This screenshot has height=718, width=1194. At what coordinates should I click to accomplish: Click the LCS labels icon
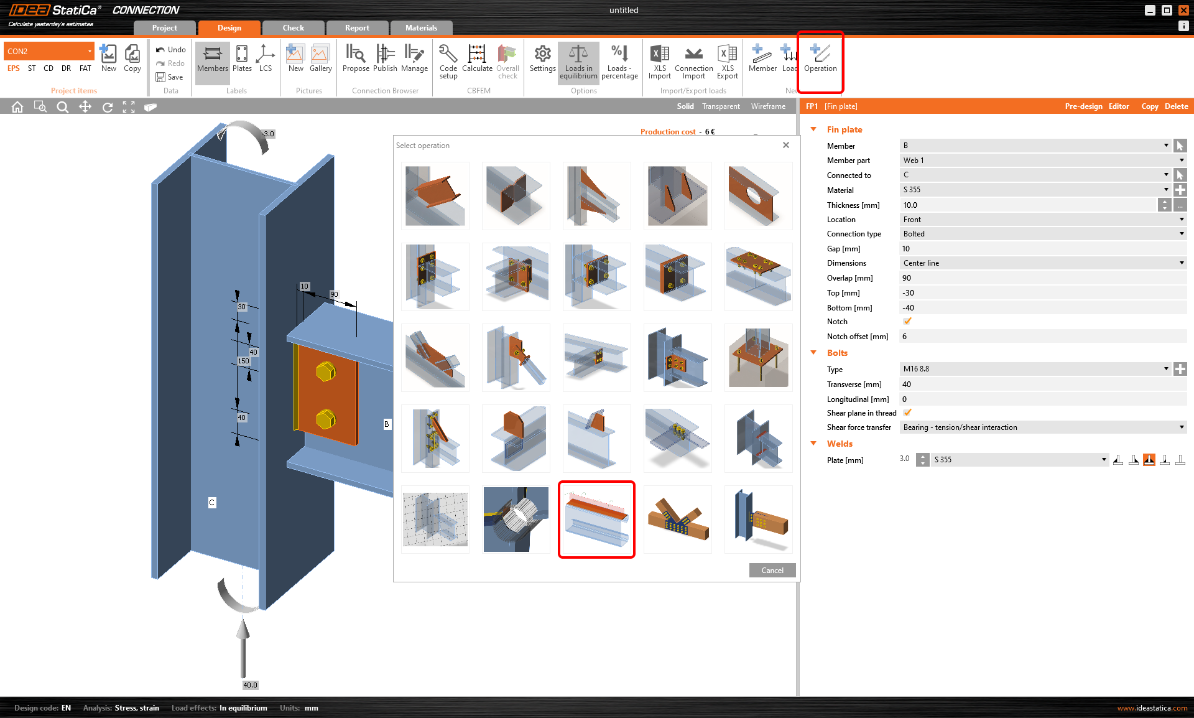(x=266, y=61)
